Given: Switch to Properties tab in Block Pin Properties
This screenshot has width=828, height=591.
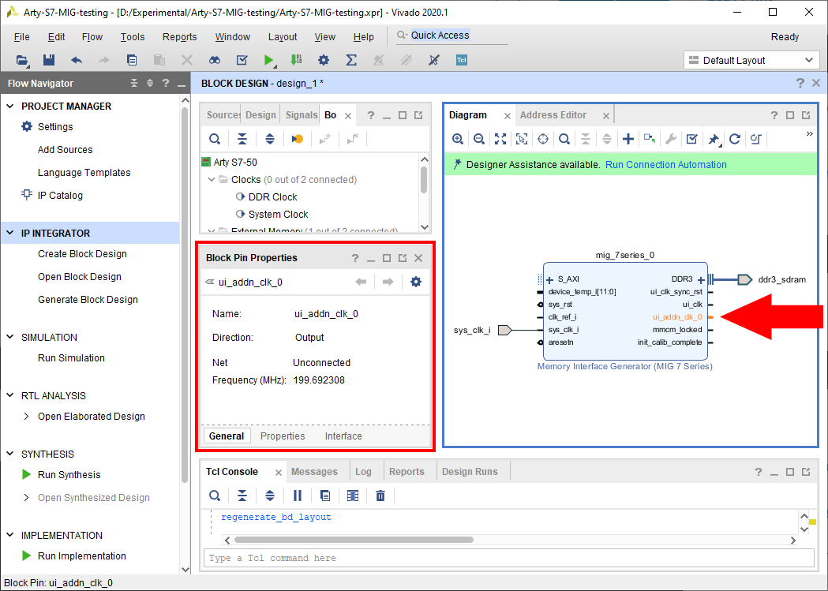Looking at the screenshot, I should coord(283,436).
